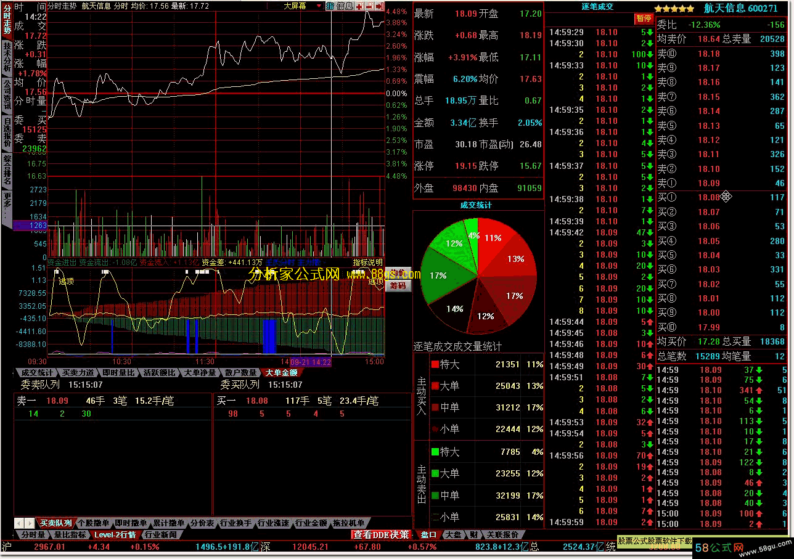Open the 信息 info button in chart header
Viewport: 794px width, 559px height.
pyautogui.click(x=345, y=6)
